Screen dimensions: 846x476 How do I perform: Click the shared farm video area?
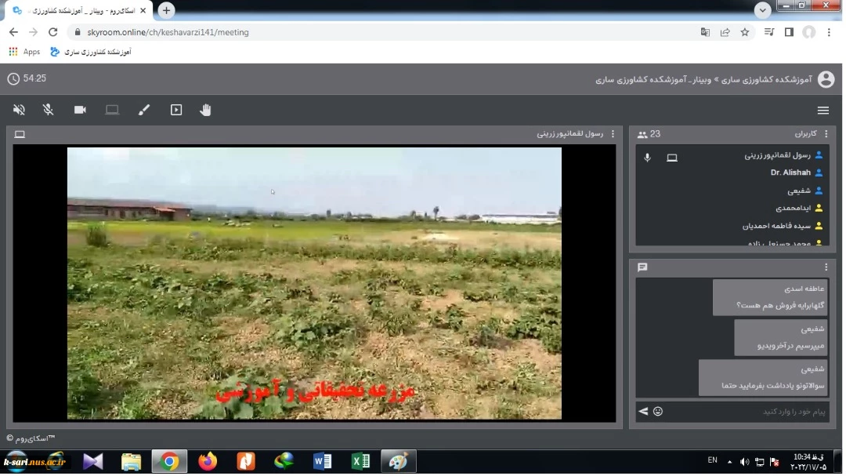tap(314, 284)
